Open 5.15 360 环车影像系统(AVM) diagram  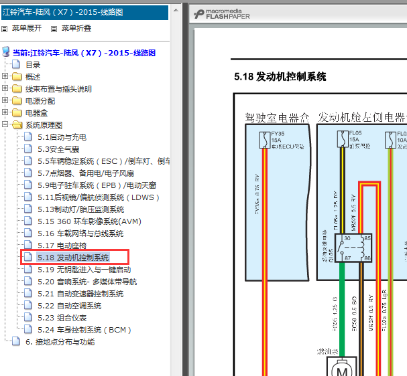click(x=90, y=221)
